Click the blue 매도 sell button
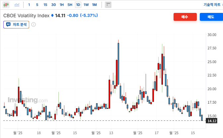 point(211,17)
